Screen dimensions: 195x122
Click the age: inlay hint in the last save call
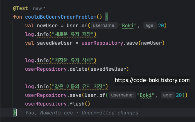click(x=168, y=95)
